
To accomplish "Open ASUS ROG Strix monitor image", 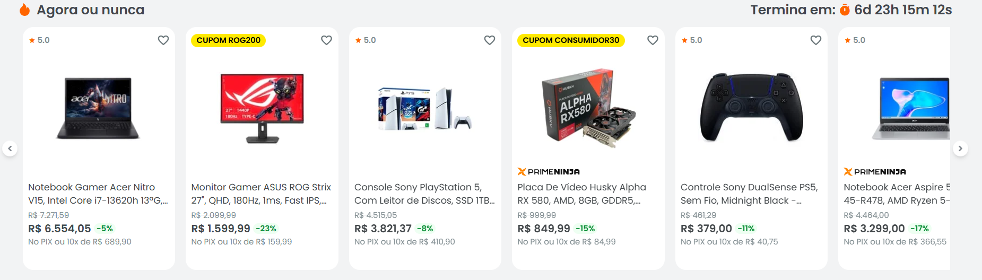I will point(262,109).
